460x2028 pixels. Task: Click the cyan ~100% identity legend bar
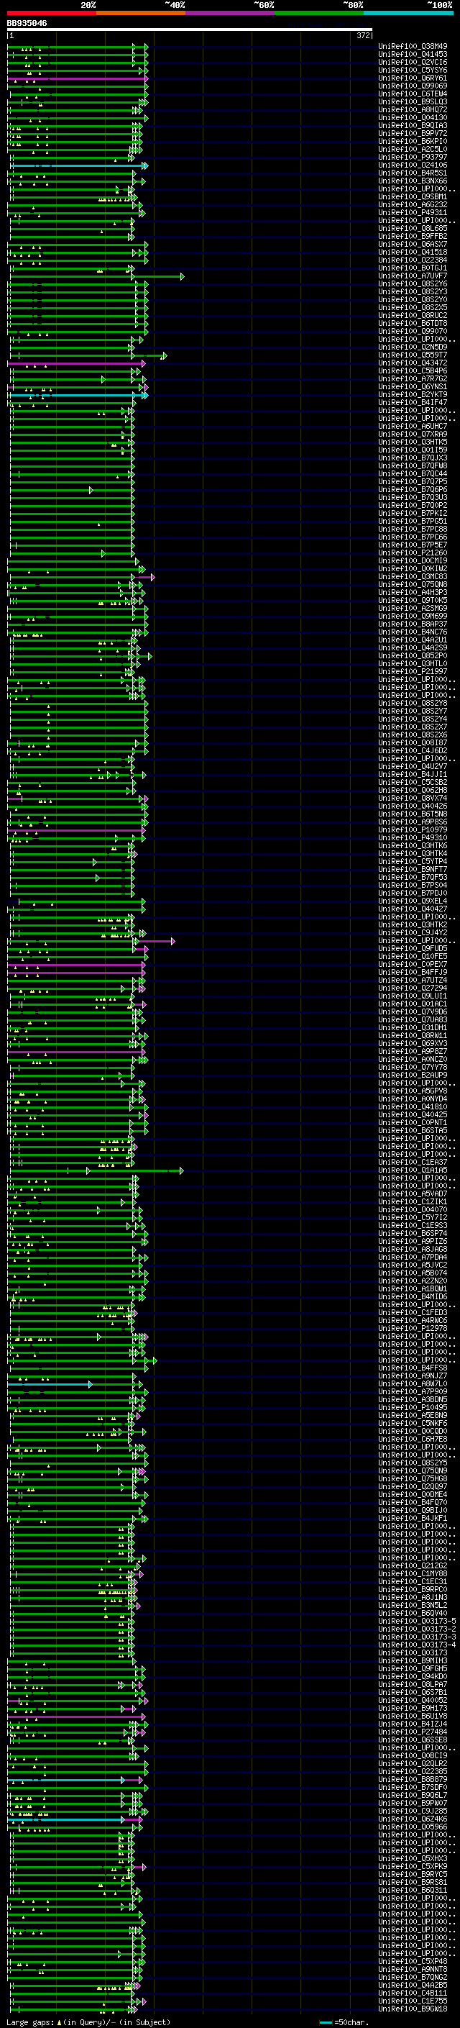408,13
